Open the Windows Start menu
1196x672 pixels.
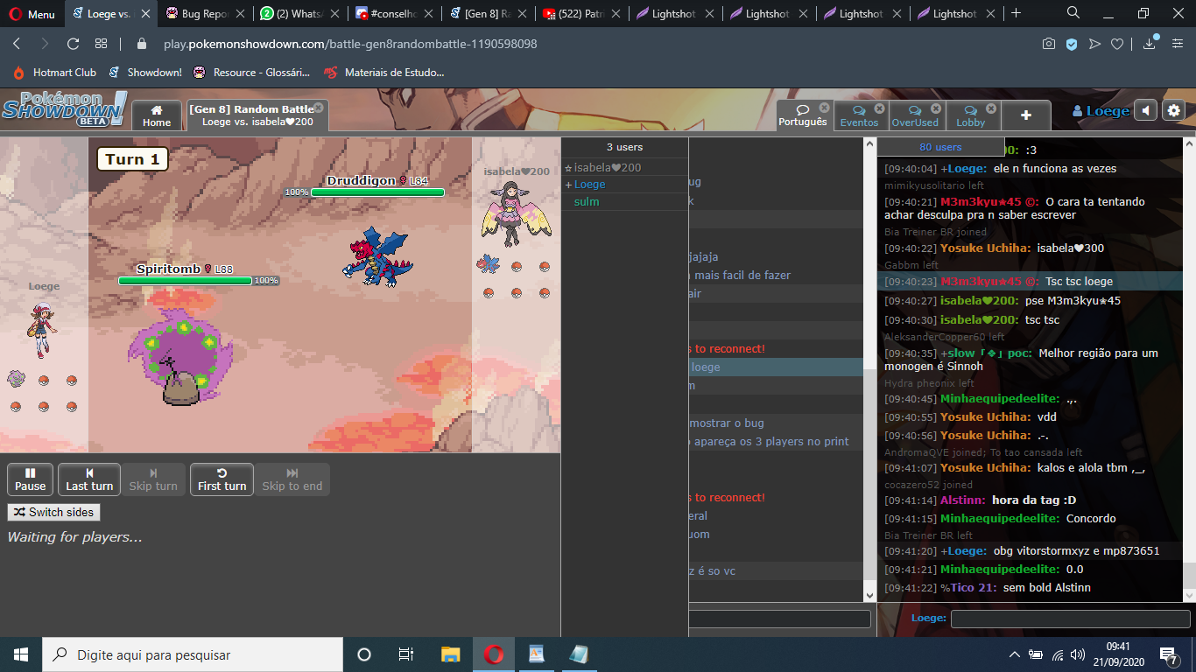(x=21, y=654)
